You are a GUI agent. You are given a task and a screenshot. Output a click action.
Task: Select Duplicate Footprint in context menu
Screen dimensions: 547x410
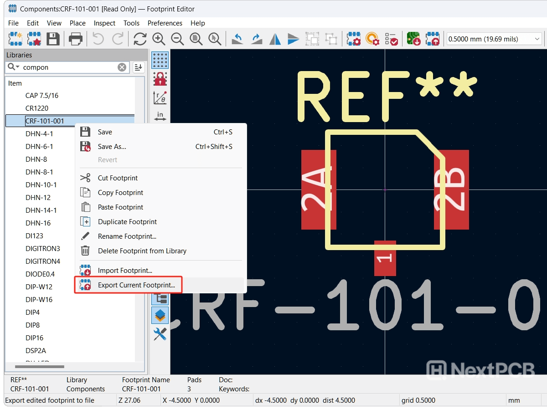[x=127, y=222]
